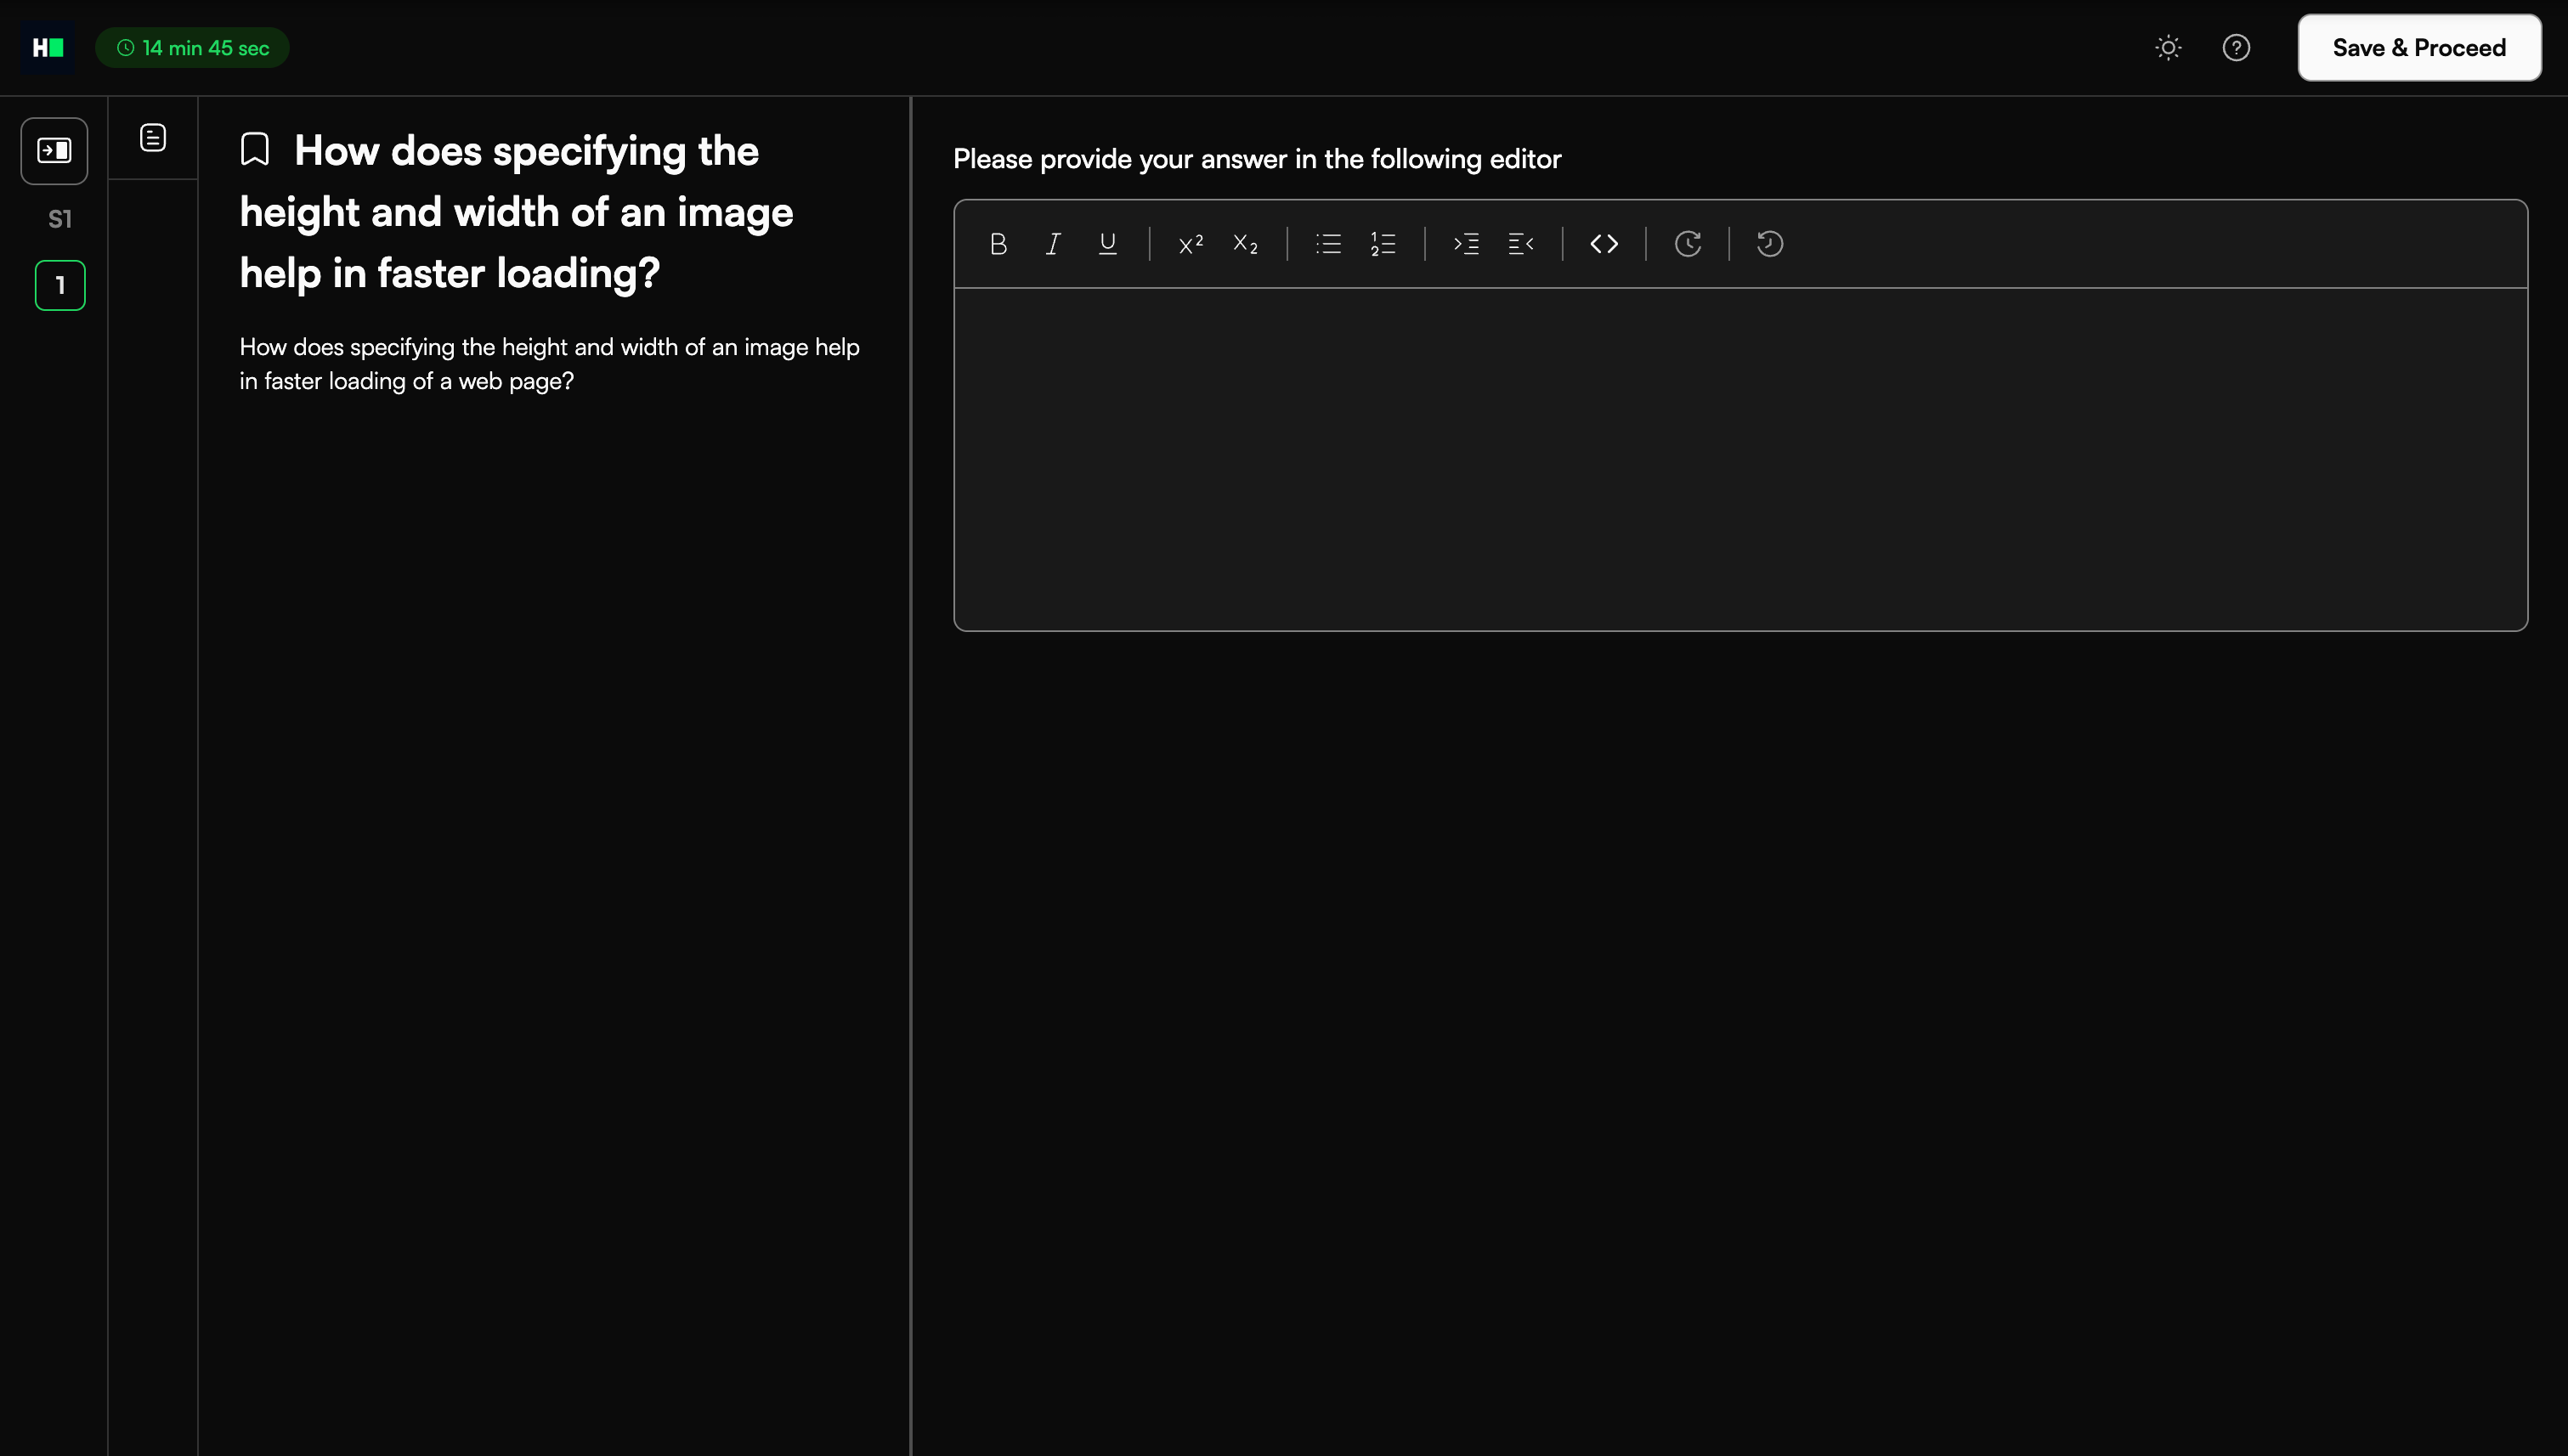Increase text indent
The height and width of the screenshot is (1456, 2568).
(x=1467, y=244)
